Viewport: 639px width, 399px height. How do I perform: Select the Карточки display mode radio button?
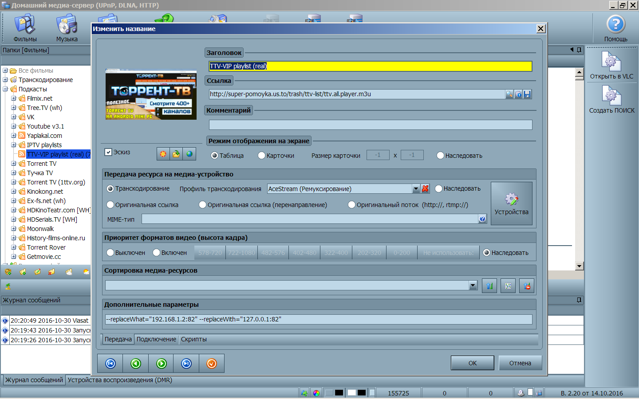(262, 156)
